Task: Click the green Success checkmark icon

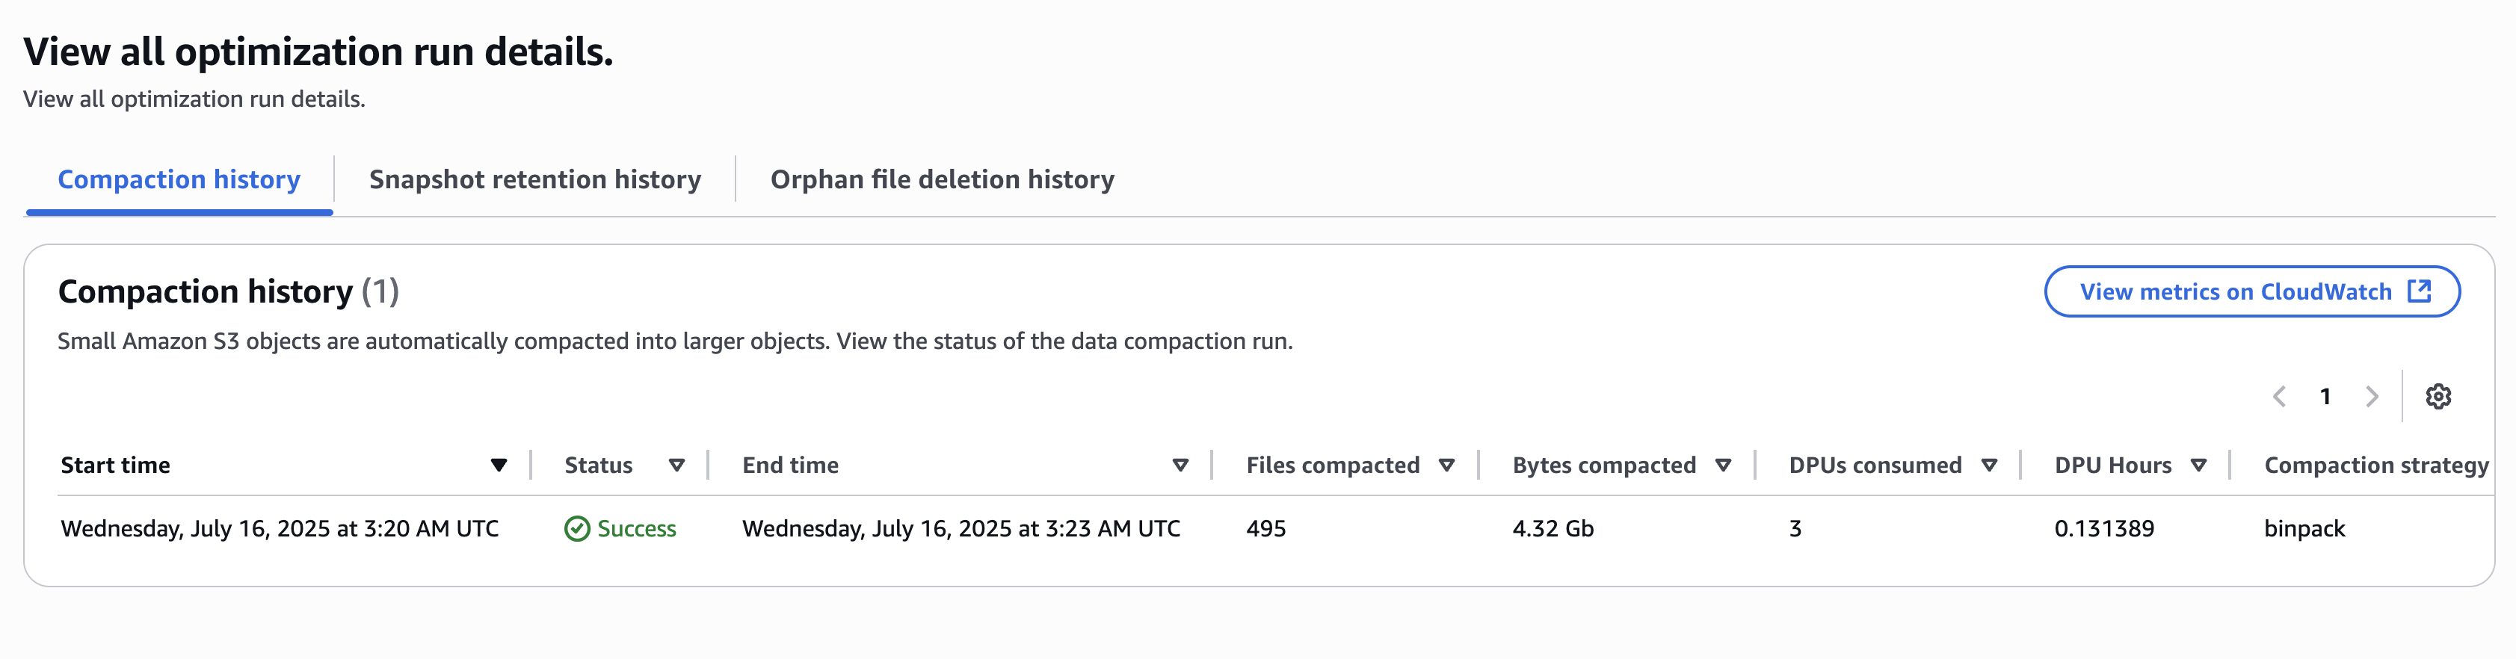Action: coord(577,528)
